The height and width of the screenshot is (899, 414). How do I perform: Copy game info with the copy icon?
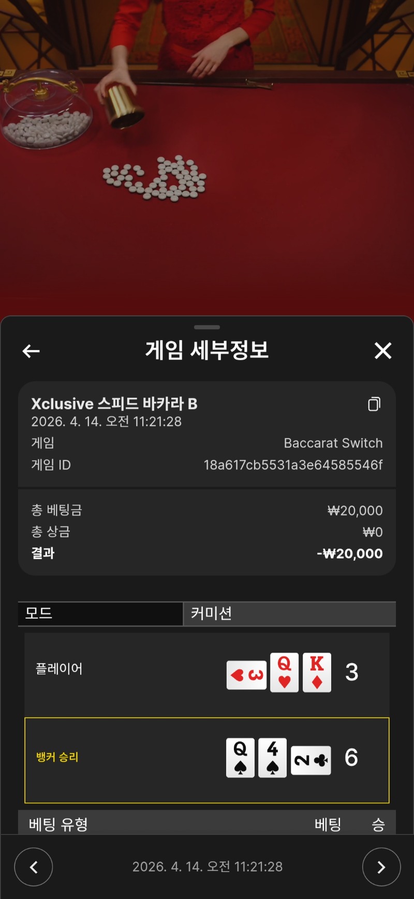(x=374, y=404)
